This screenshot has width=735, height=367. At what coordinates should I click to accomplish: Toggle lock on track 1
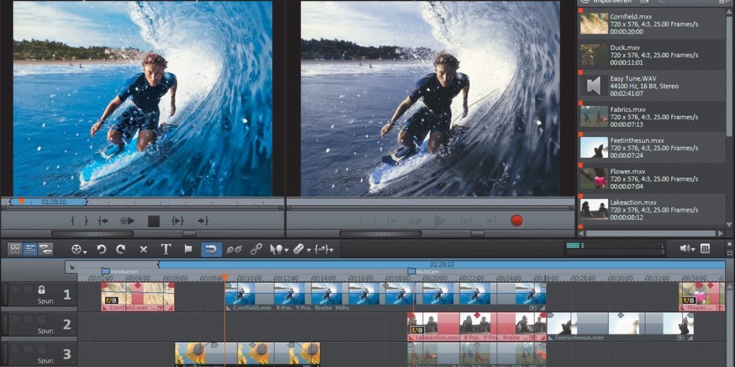[41, 290]
